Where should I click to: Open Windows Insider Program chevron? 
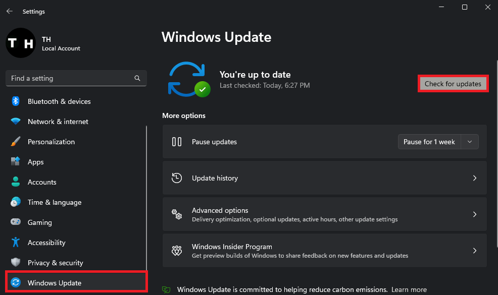point(474,251)
